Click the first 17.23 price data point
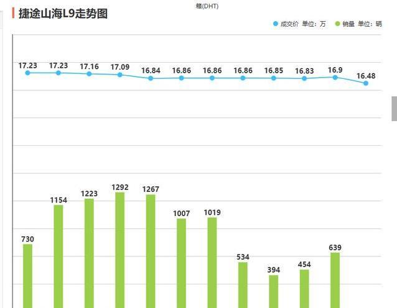 tap(27, 73)
